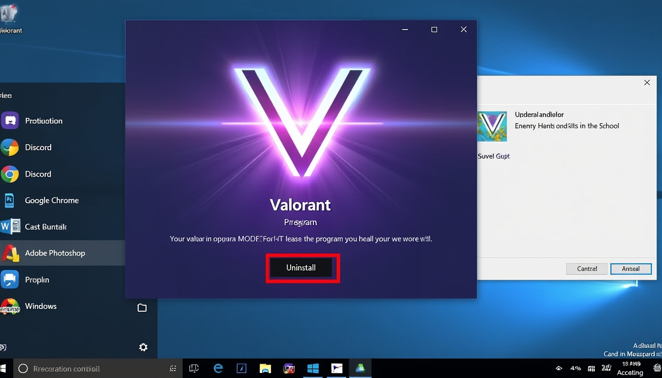The image size is (662, 378).
Task: Close the side dialog with its X
Action: (647, 83)
